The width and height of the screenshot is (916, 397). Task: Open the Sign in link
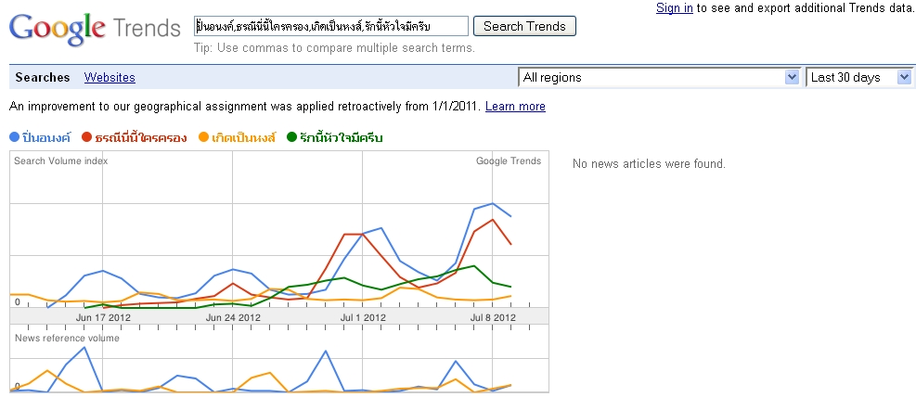pos(674,7)
